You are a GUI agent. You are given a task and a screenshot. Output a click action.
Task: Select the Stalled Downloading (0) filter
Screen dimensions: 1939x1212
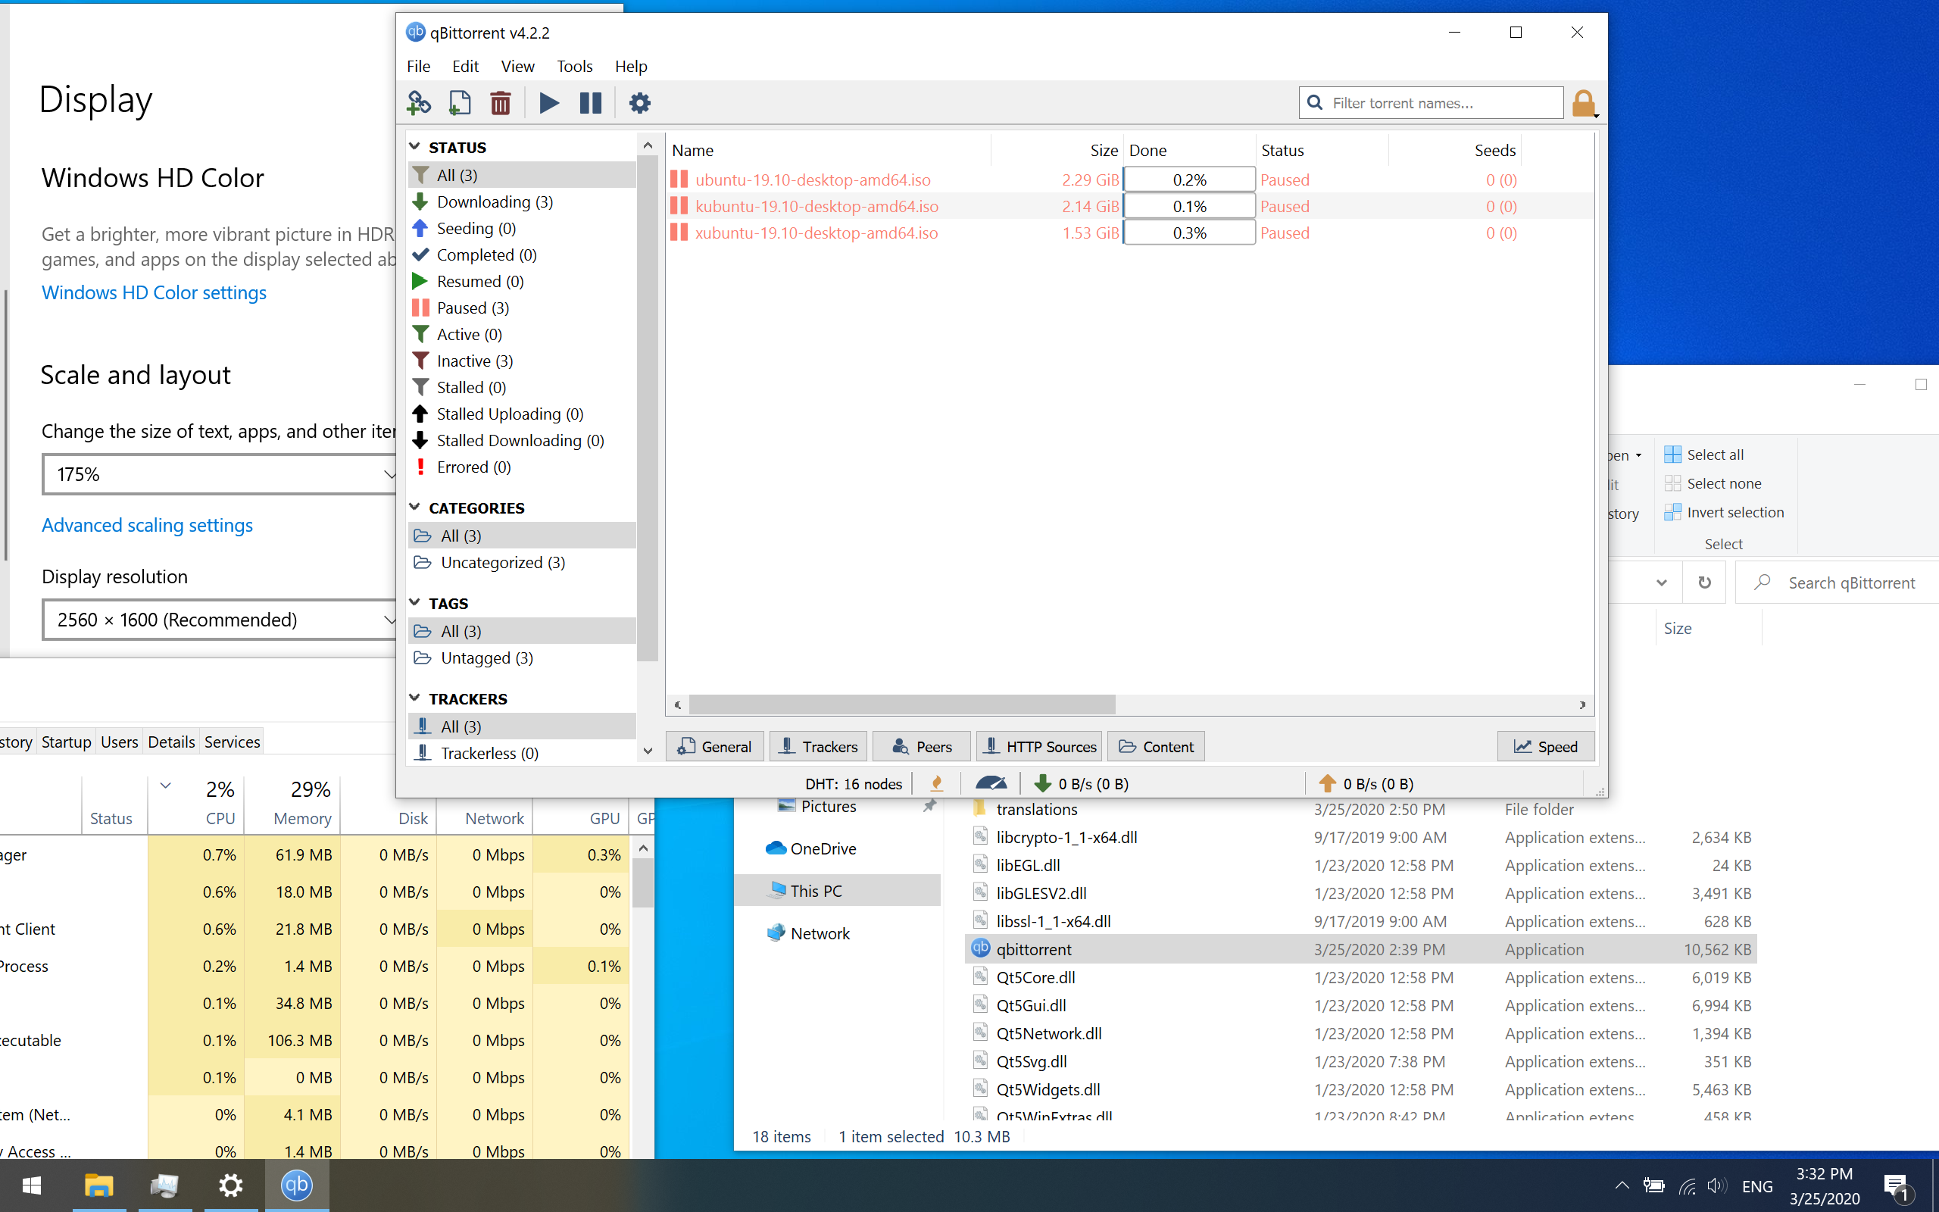(522, 439)
